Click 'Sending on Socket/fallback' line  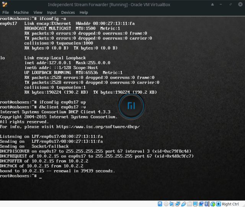[34, 146]
